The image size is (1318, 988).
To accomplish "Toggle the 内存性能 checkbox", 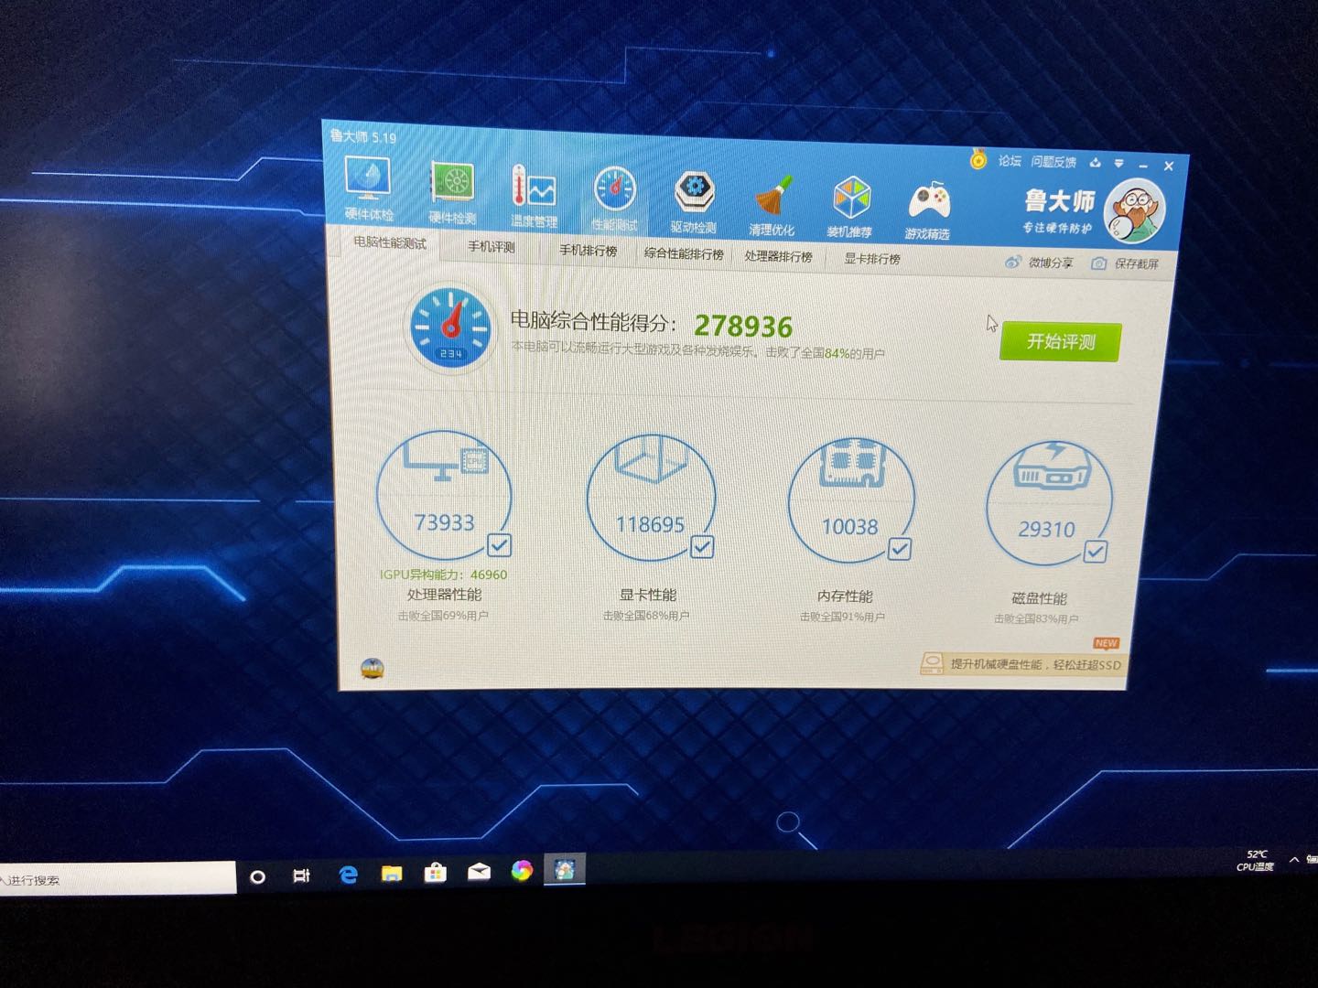I will click(900, 549).
